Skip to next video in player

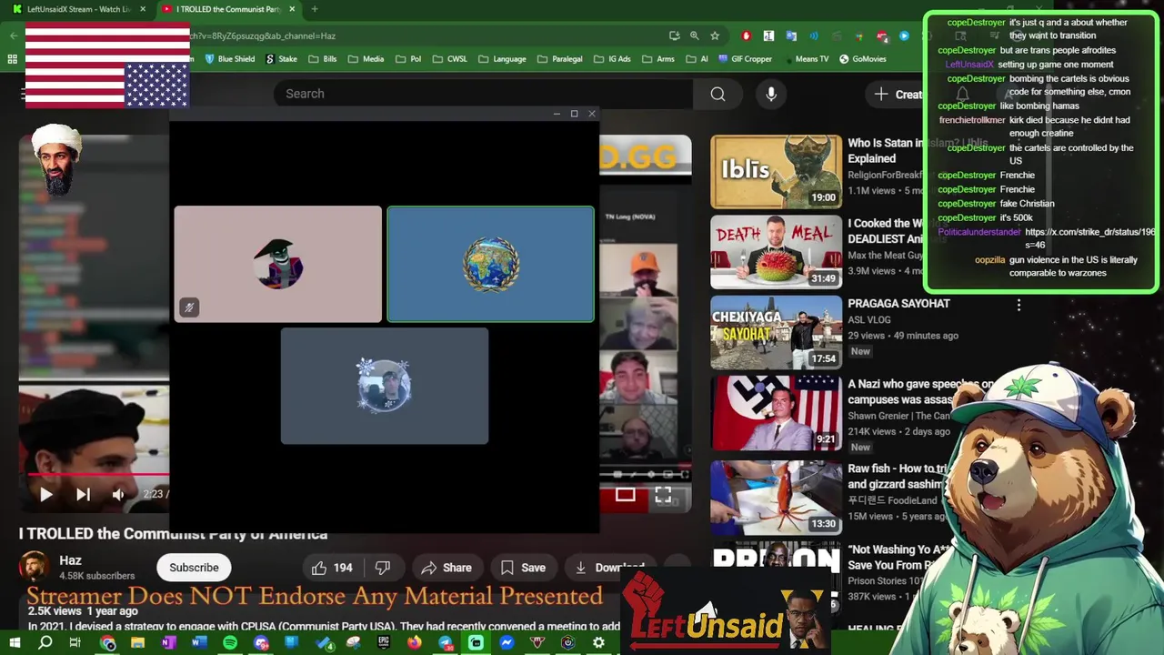83,494
